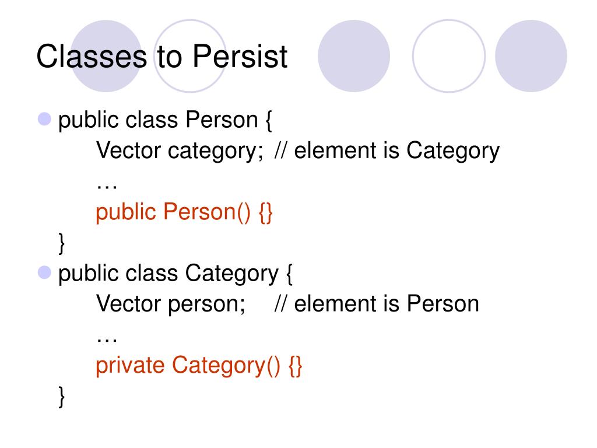The width and height of the screenshot is (597, 448).
Task: Click the red 'private Category() {}' constructor
Action: [199, 366]
